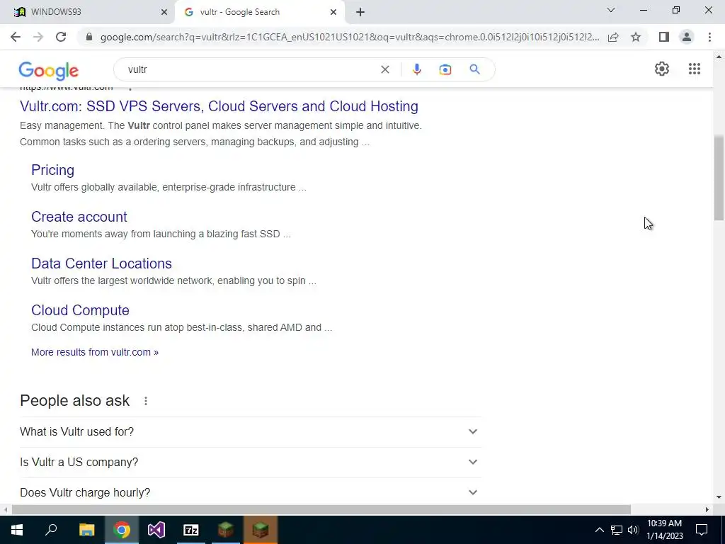Open the Cloud Compute sitelink
The height and width of the screenshot is (544, 725).
[80, 310]
